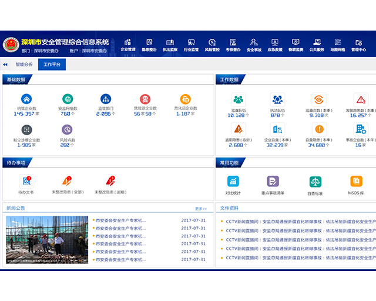Select the 应急救援 navigation icon
This screenshot has height=301, width=376.
[274, 45]
